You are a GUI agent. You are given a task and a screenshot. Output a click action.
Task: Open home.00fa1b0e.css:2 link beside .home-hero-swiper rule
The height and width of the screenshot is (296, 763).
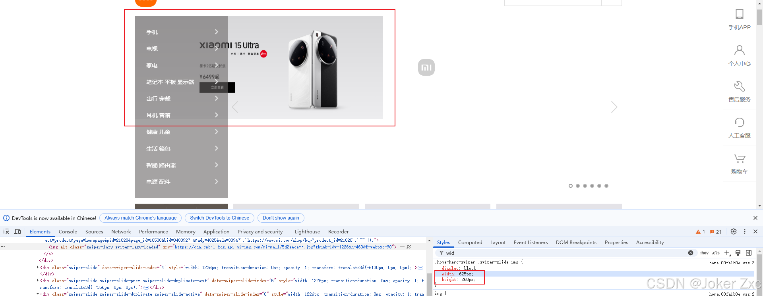pos(732,263)
